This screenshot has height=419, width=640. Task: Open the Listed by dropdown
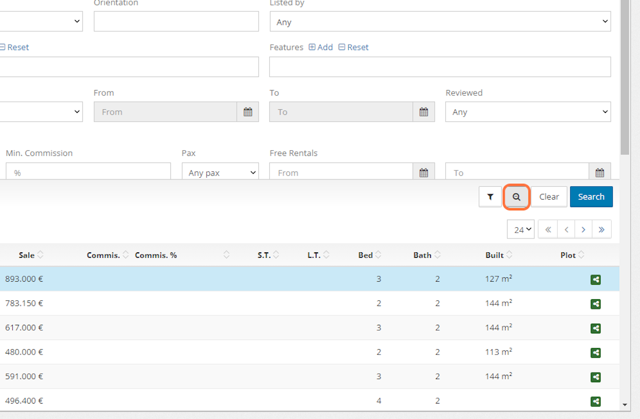(440, 22)
